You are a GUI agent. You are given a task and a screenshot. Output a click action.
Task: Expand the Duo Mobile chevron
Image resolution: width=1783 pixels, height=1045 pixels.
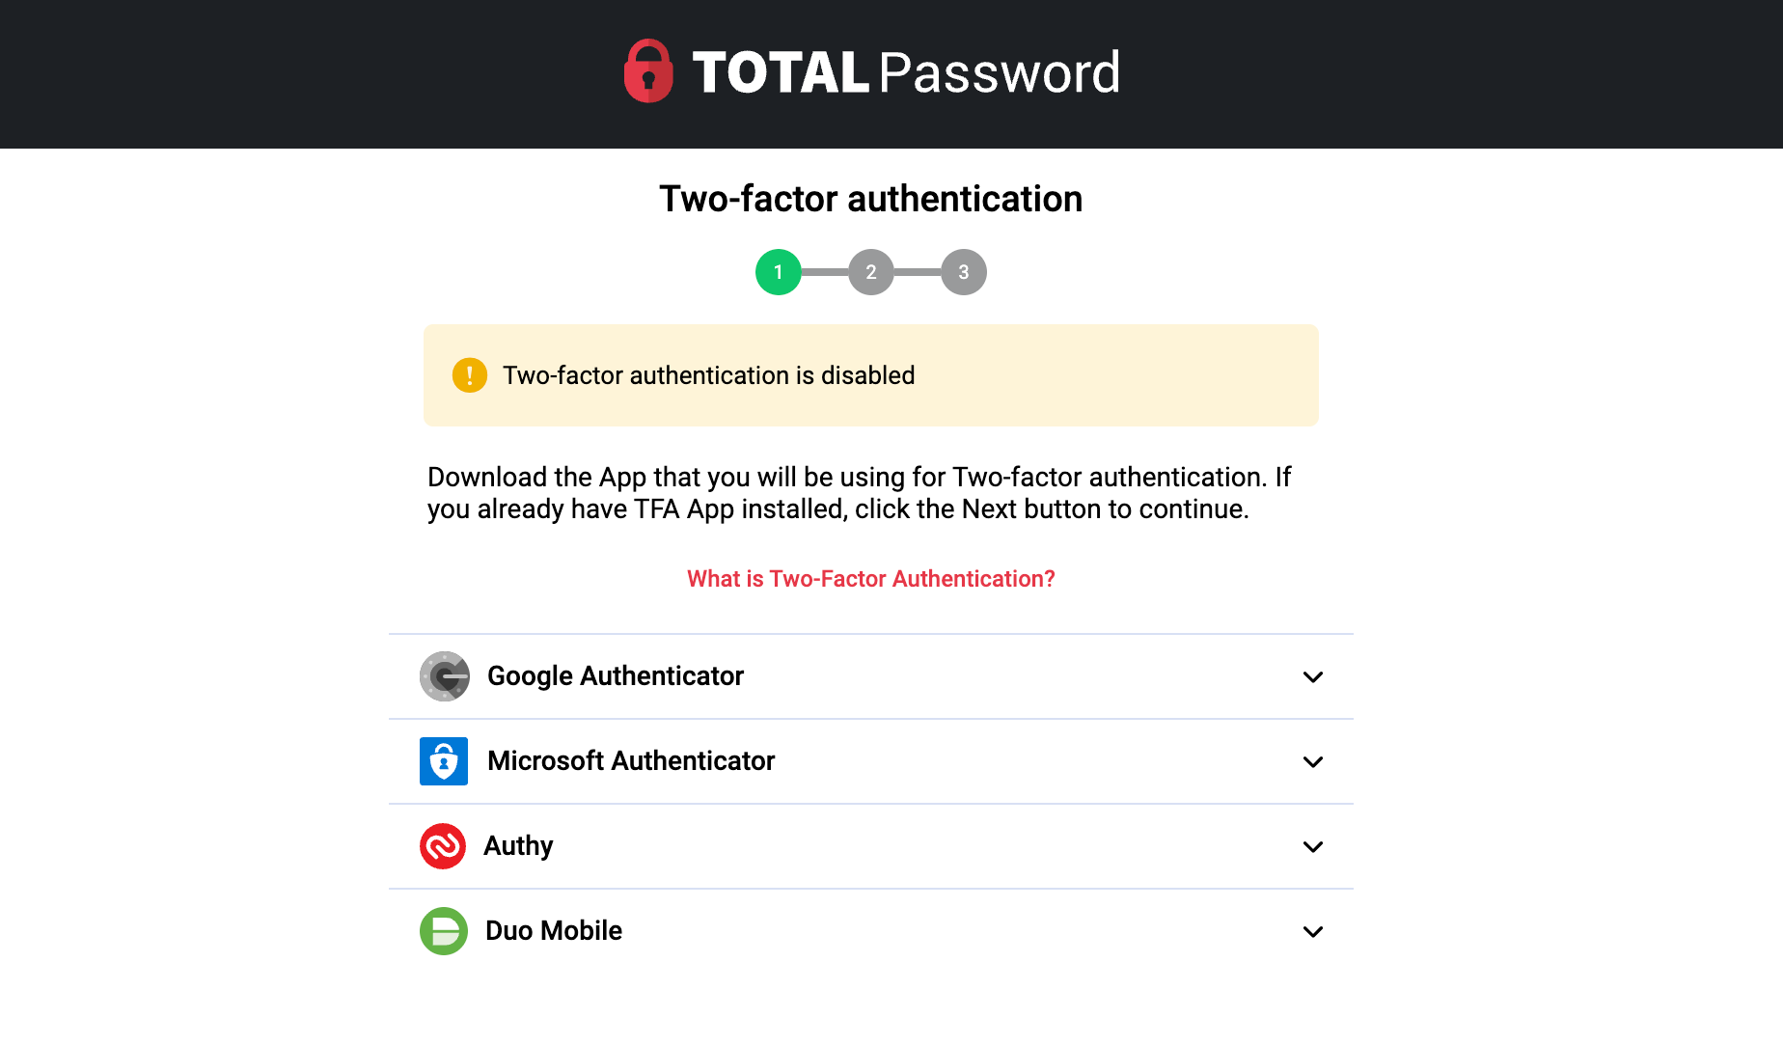[1312, 932]
